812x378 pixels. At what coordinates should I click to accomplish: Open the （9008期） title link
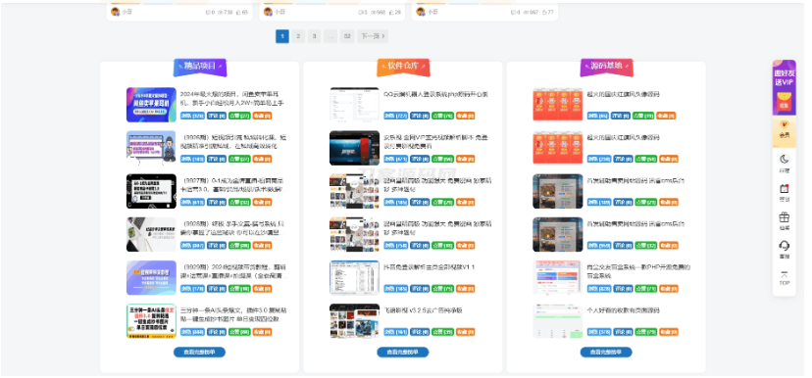233,228
